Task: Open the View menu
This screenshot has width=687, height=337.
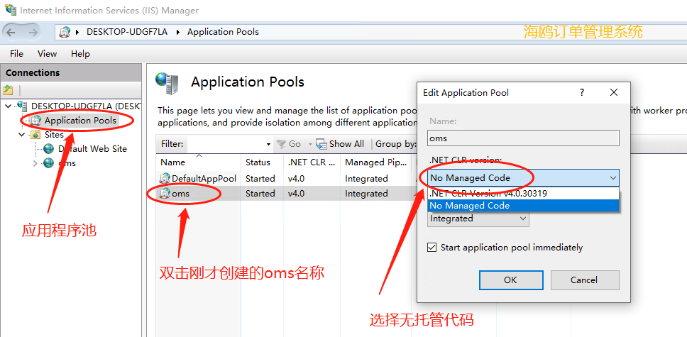Action: point(47,53)
